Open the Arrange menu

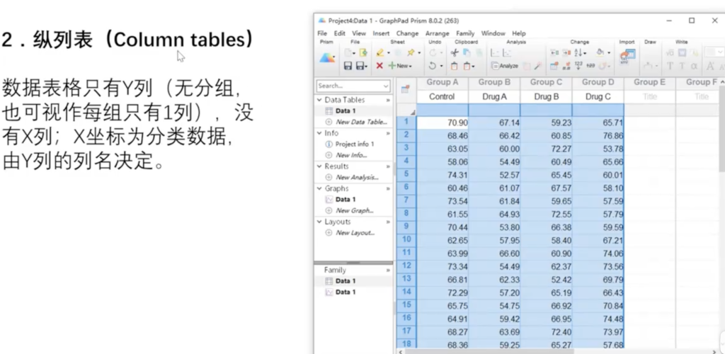coord(437,33)
